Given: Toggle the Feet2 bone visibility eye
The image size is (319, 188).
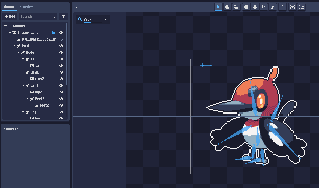Looking at the screenshot, I should (61, 99).
